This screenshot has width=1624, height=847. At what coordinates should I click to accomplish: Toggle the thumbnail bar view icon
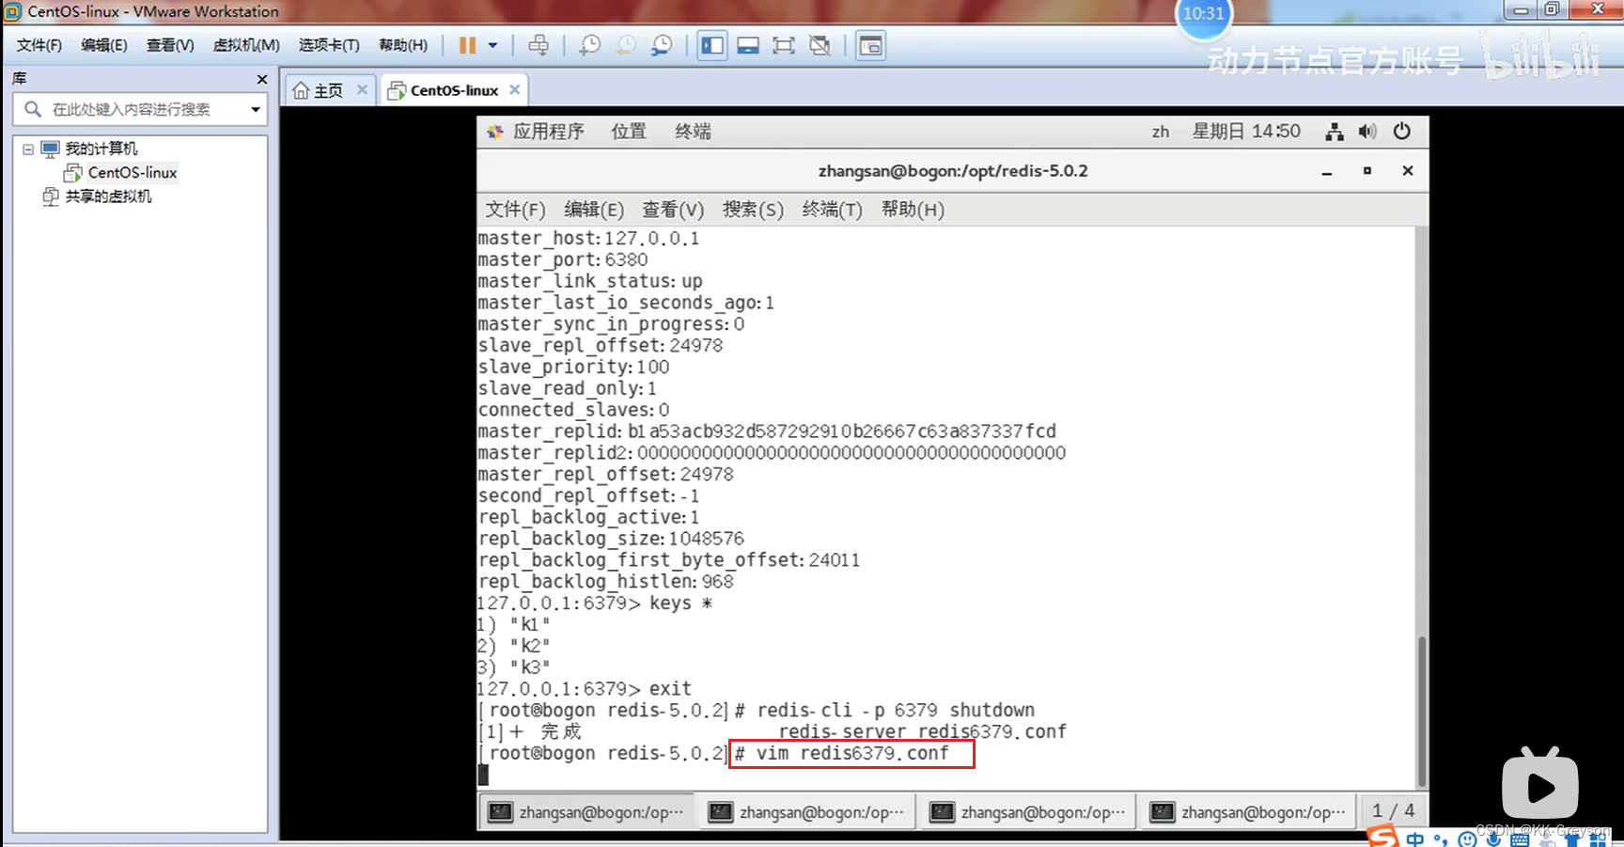coord(748,45)
